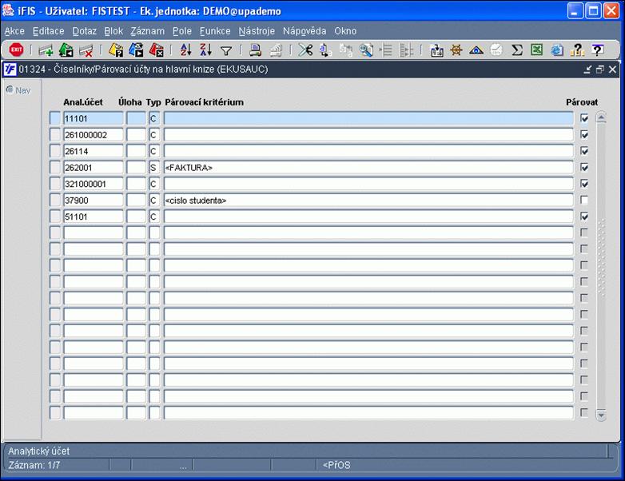625x481 pixels.
Task: Open the Nástroje menu
Action: point(257,31)
